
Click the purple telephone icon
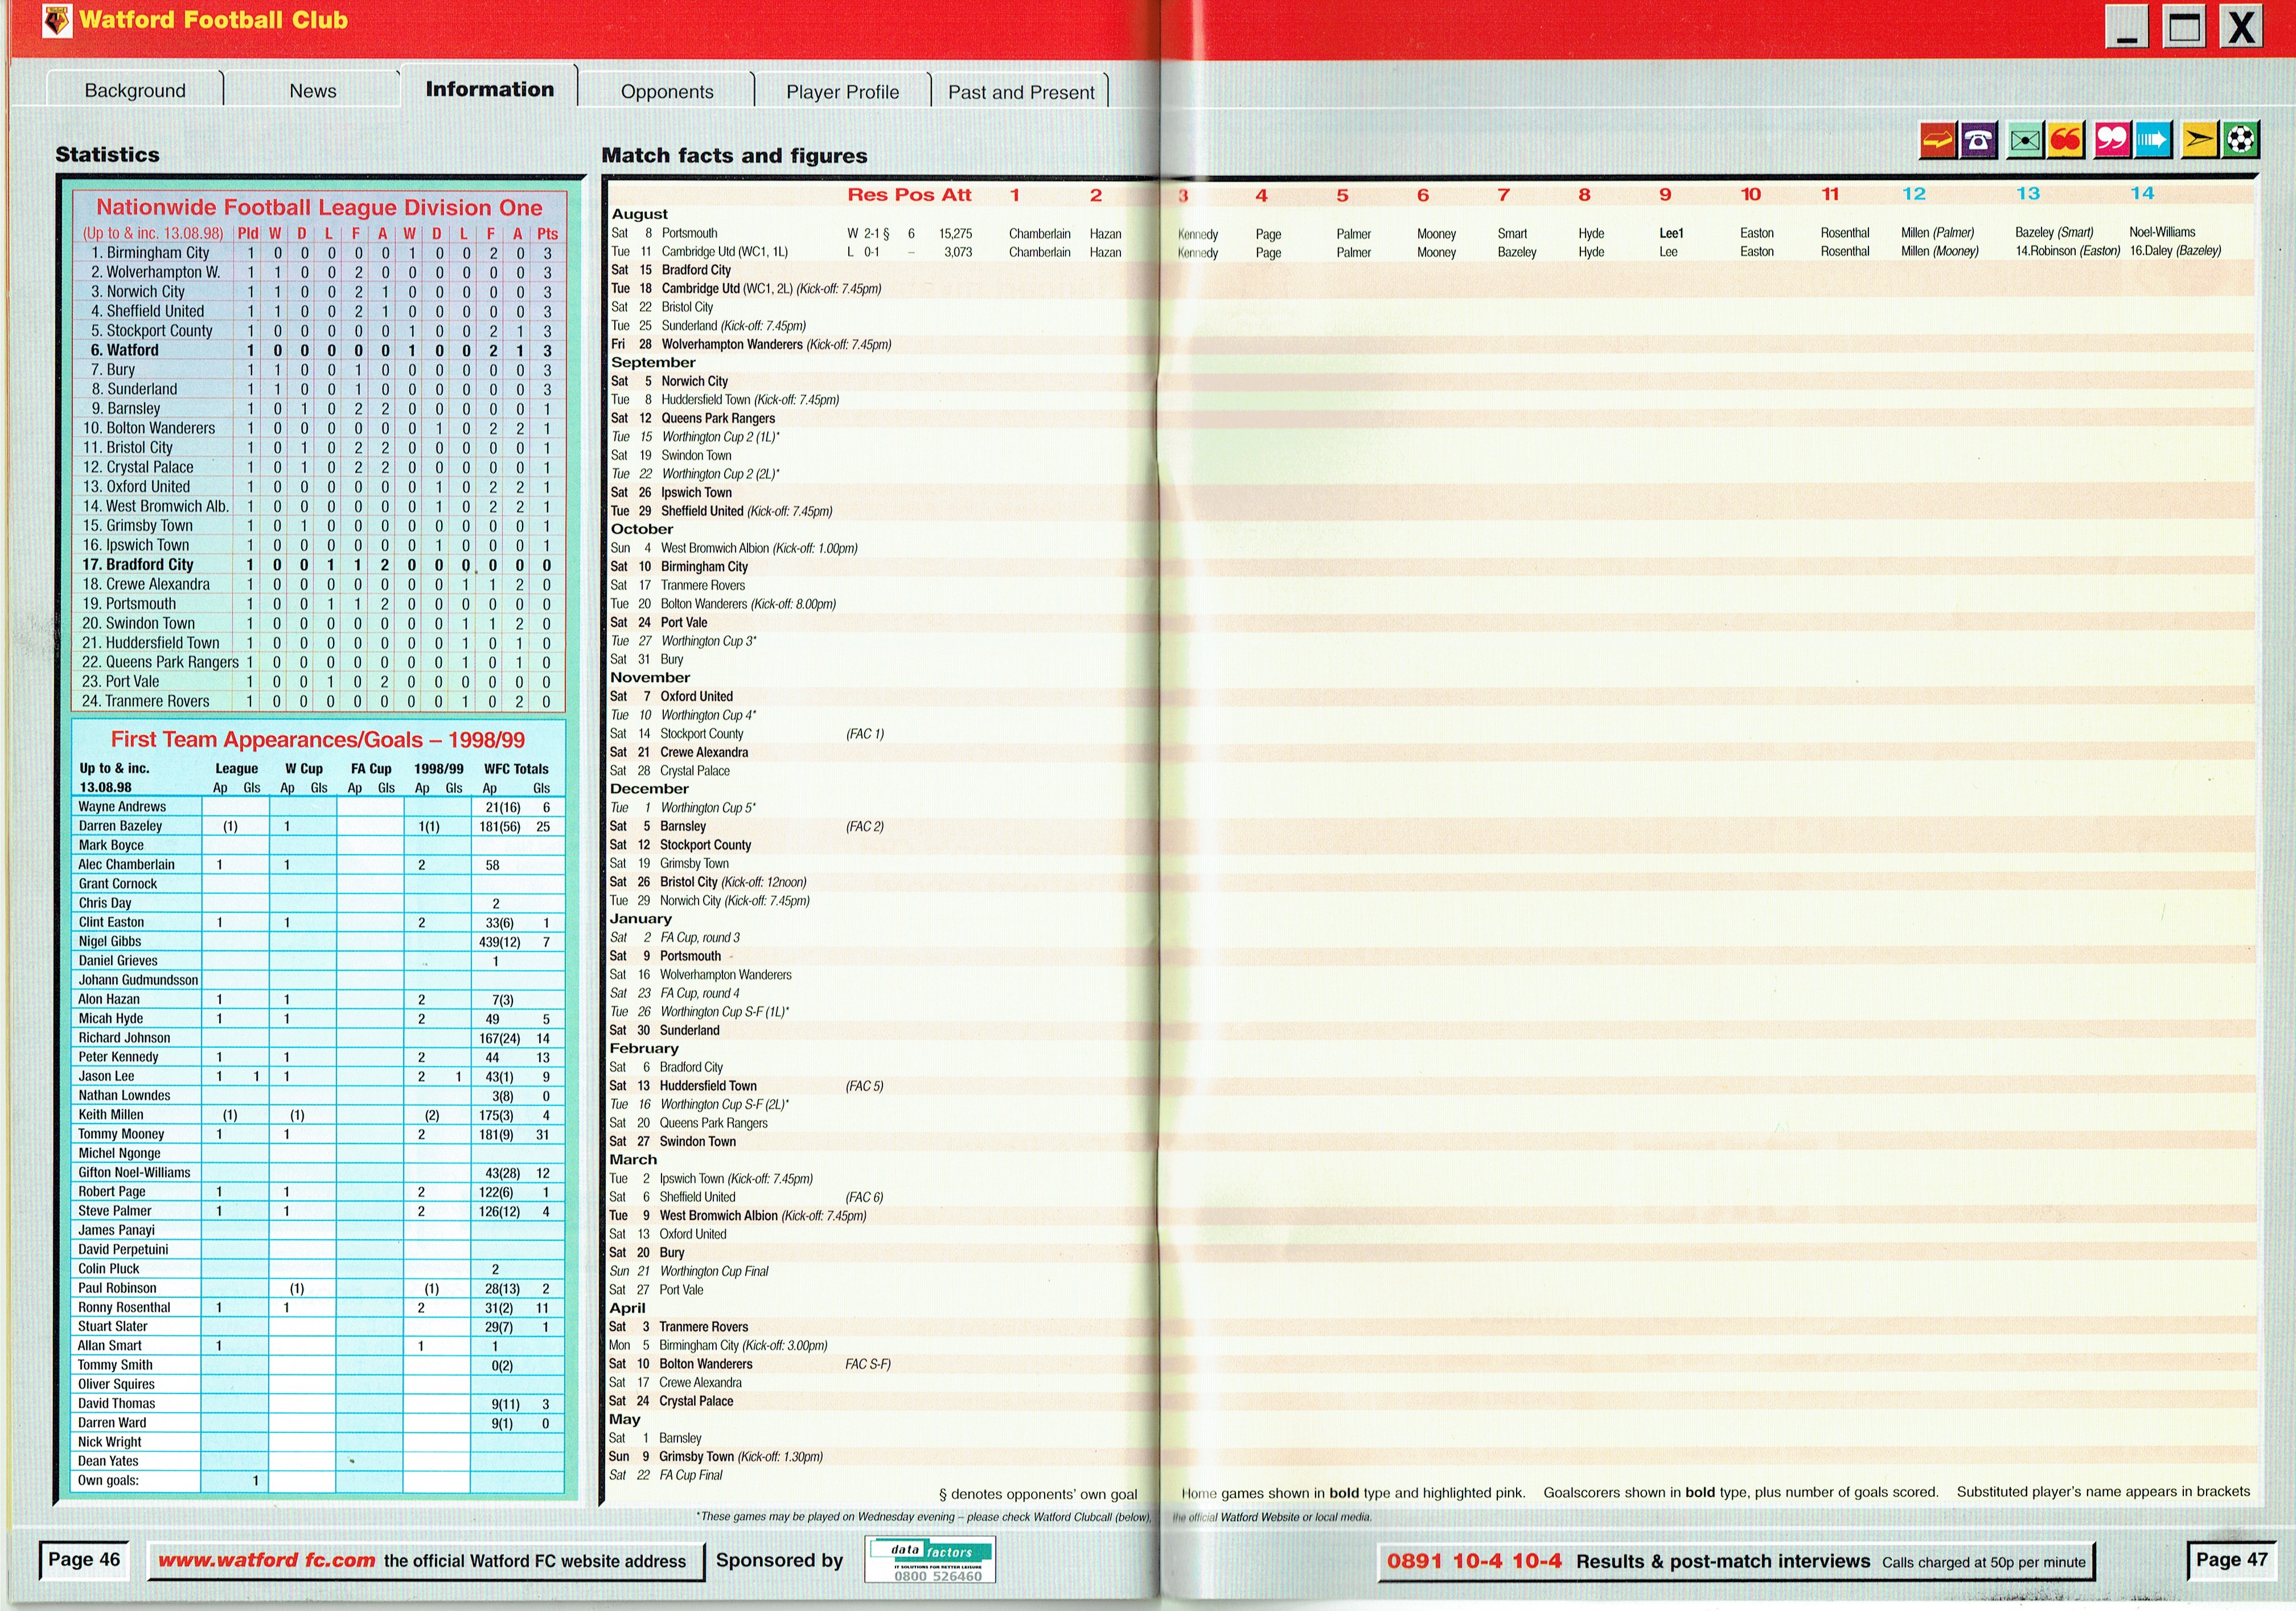tap(1978, 141)
